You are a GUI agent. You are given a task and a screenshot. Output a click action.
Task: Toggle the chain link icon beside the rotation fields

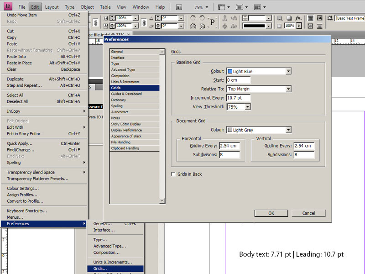click(x=144, y=22)
